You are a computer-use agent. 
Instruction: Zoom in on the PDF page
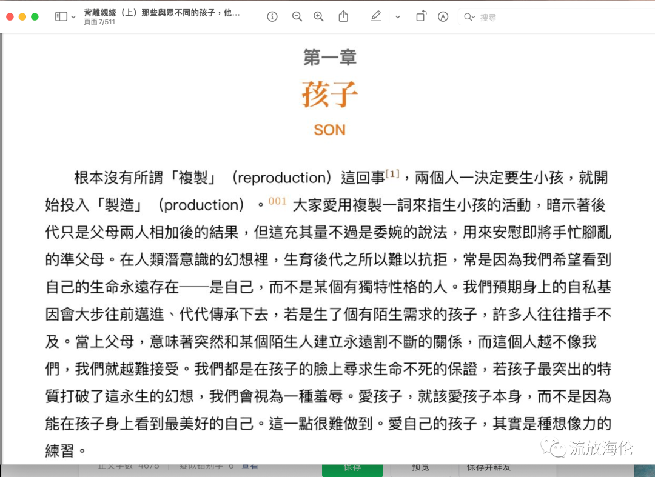(318, 17)
